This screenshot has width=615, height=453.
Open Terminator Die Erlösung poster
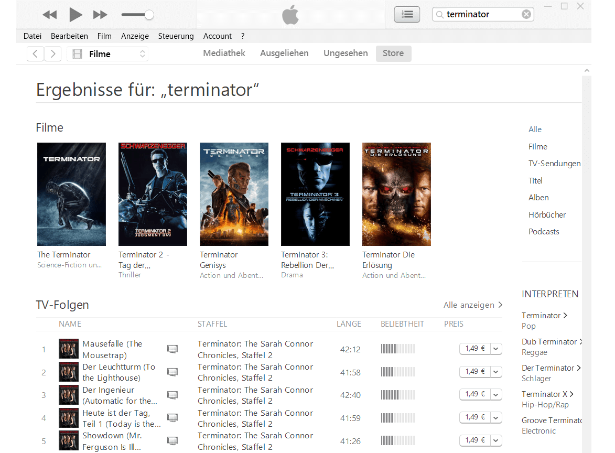click(x=396, y=194)
